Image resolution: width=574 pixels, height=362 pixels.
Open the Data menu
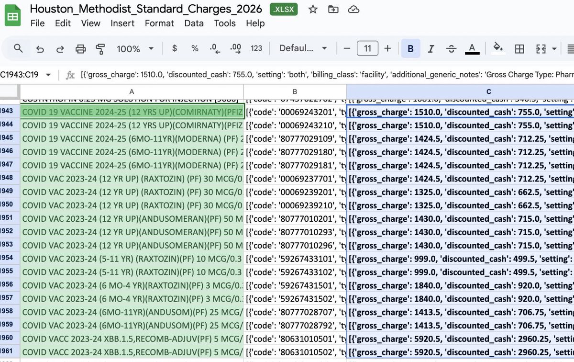click(194, 23)
